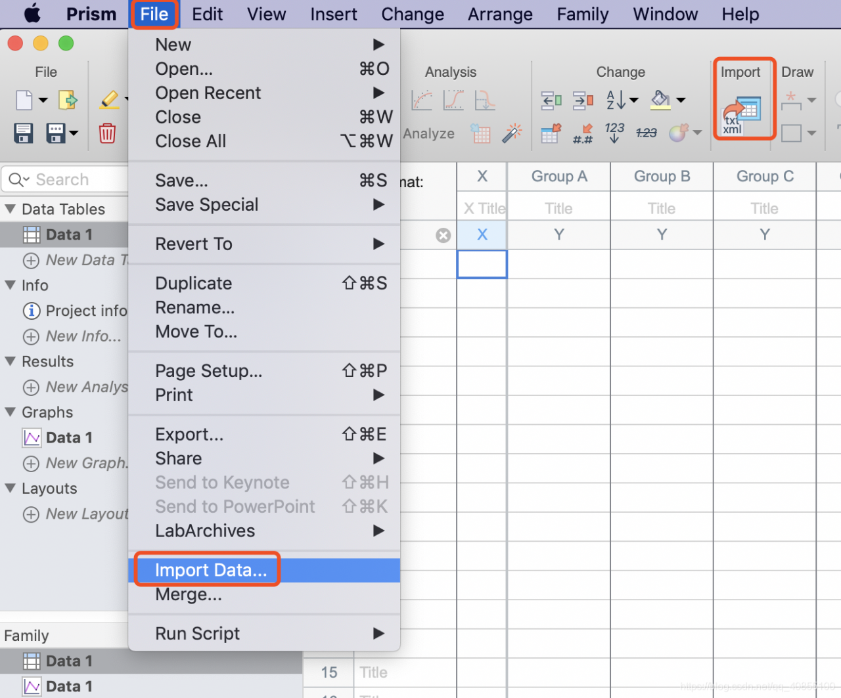Open the Edit menu
This screenshot has height=698, width=841.
(208, 14)
